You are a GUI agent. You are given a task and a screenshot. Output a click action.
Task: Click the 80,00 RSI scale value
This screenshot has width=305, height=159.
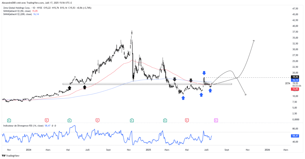tap(295, 129)
